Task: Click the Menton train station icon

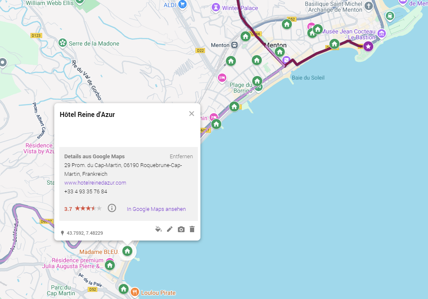Action: [234, 45]
